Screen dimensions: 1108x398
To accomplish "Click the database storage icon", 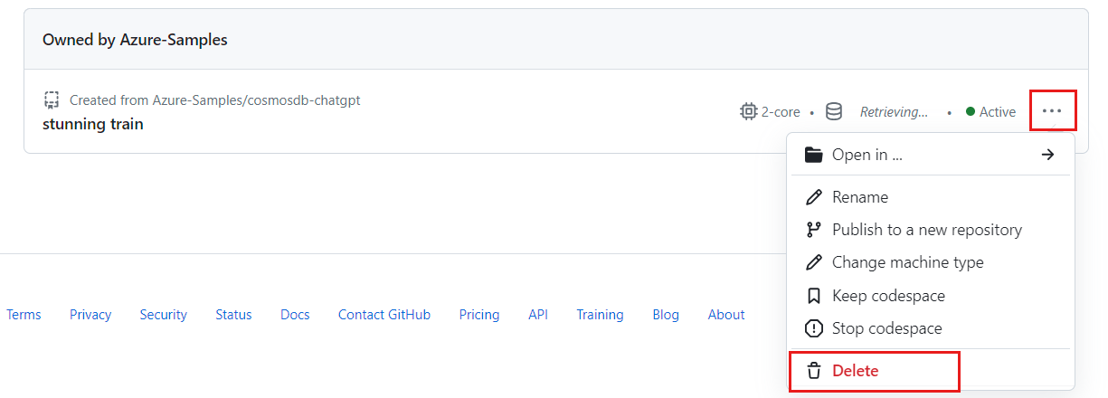I will click(x=834, y=112).
